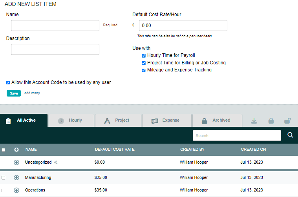Sort by CREATED BY column header
Viewport: 298px width, 197px height.
(192, 150)
